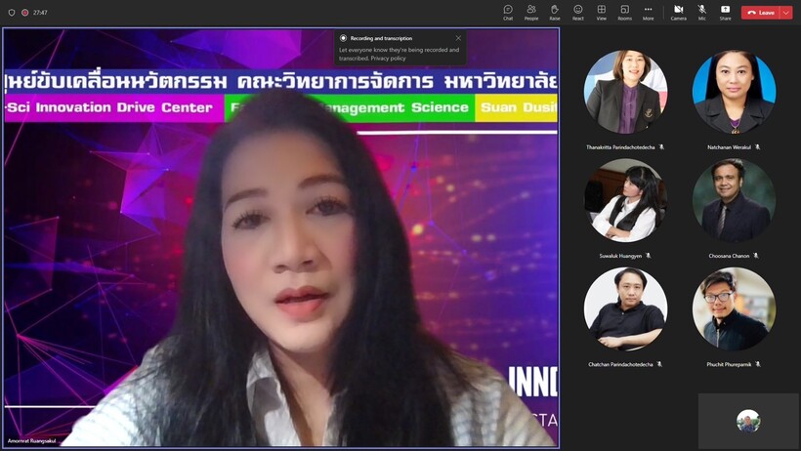Open breakout Rooms

625,13
